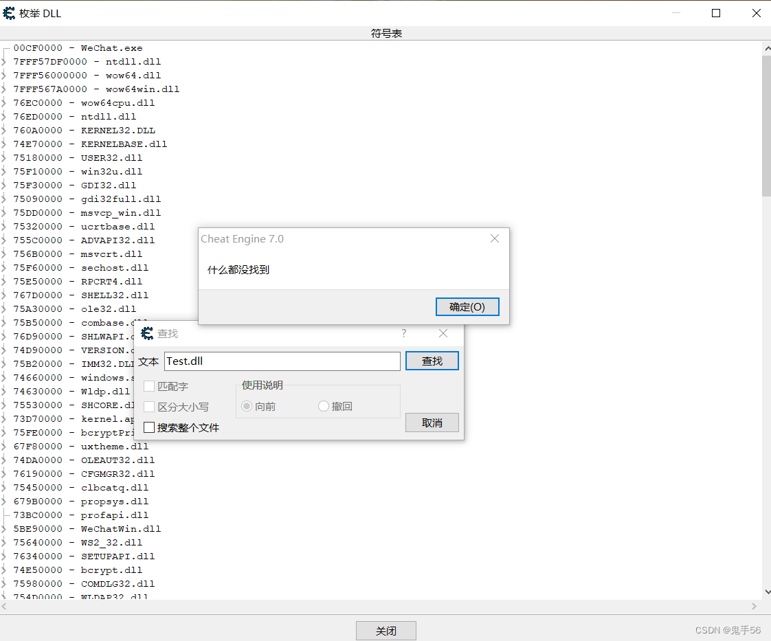Expand the WS2_32.dll tree node
Viewport: 771px width, 641px height.
point(4,543)
